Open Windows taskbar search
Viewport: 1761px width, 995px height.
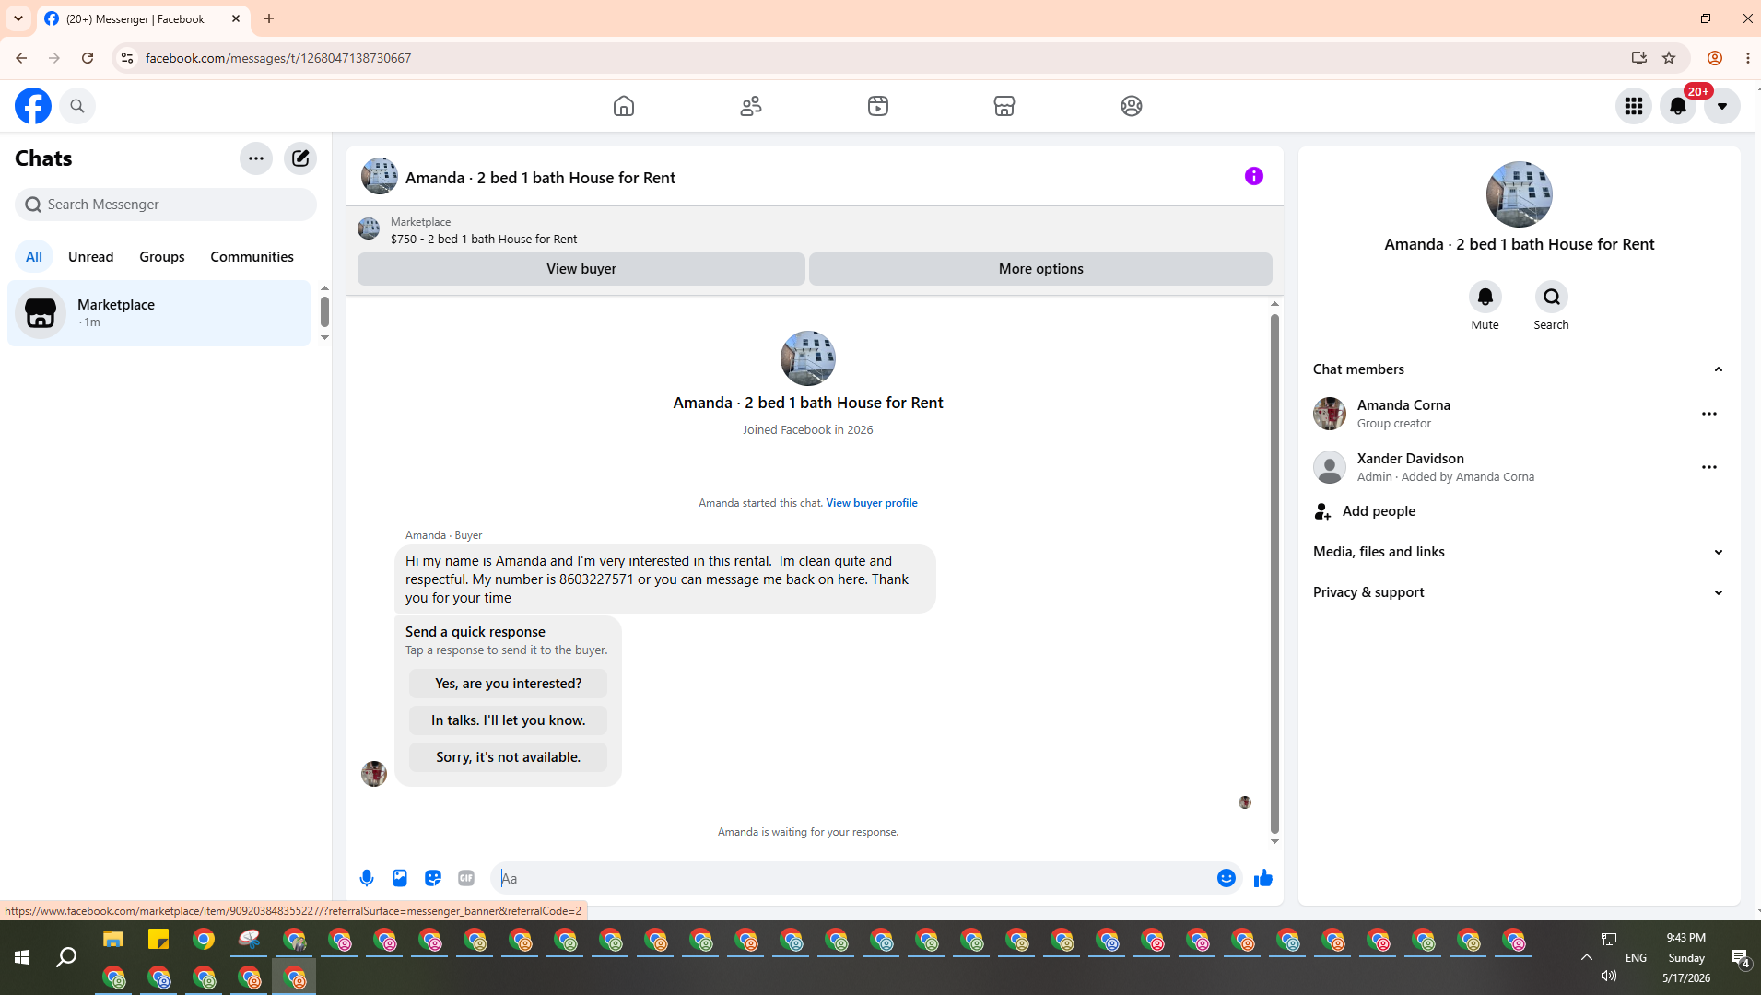tap(66, 958)
